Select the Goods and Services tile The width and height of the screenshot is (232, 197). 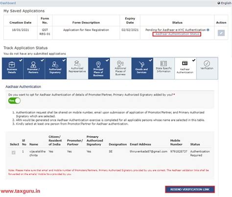(142, 69)
